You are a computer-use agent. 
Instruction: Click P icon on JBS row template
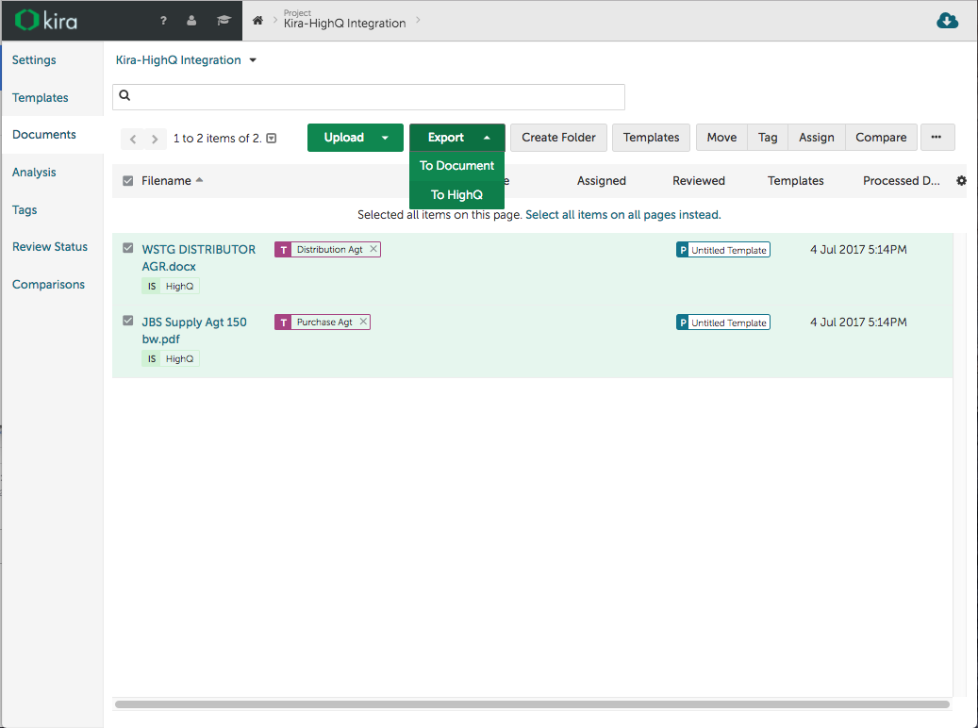click(x=683, y=323)
